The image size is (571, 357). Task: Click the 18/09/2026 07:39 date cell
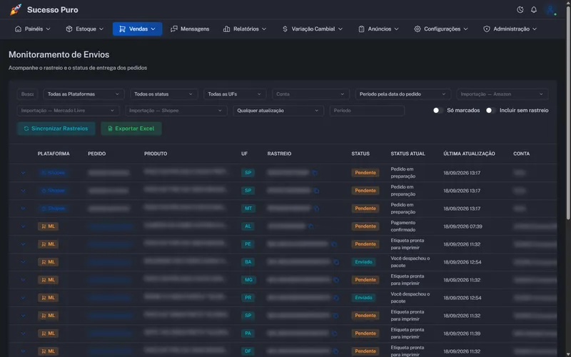click(x=463, y=226)
